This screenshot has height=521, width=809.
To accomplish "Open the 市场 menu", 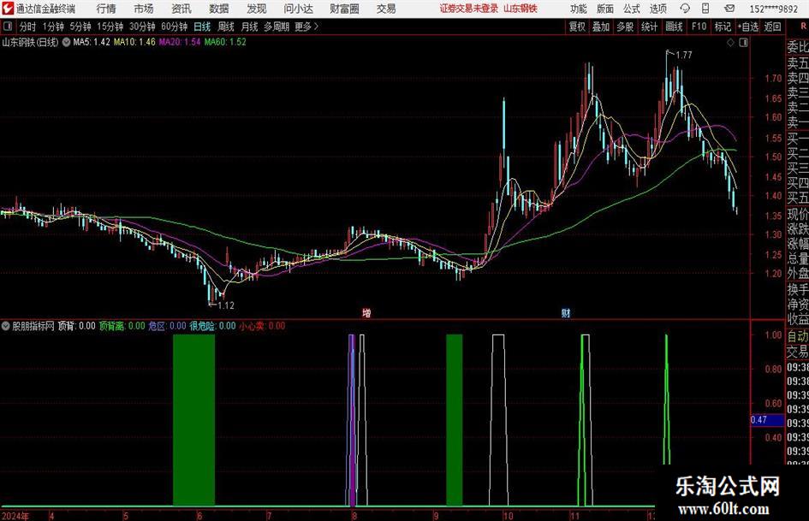I will coord(144,9).
